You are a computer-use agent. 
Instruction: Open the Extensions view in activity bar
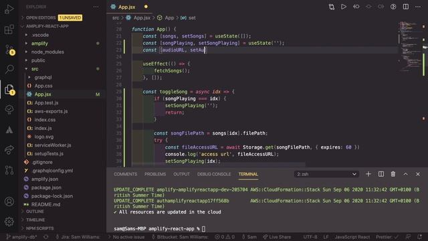(9, 29)
